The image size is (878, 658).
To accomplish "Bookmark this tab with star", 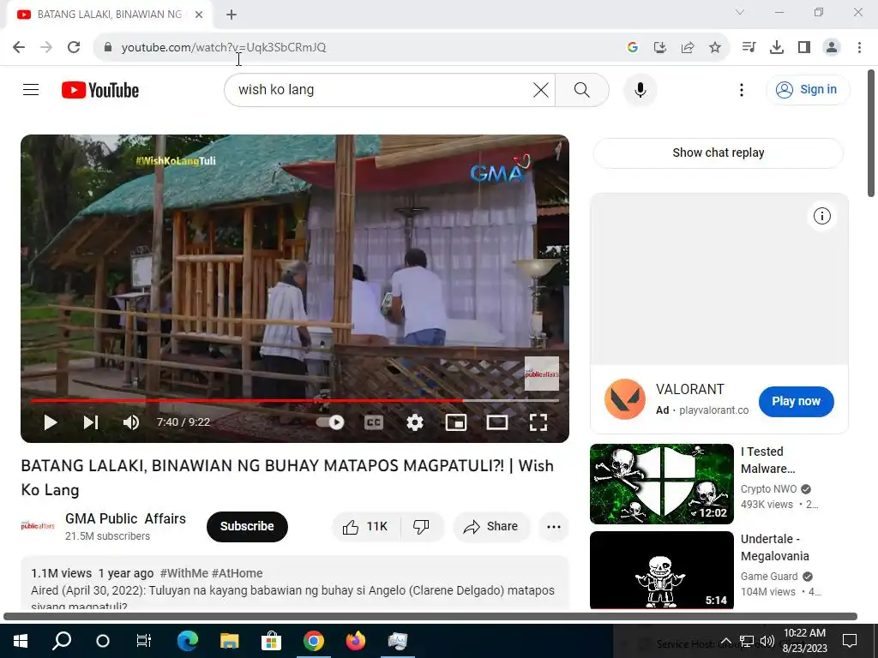I will tap(715, 47).
